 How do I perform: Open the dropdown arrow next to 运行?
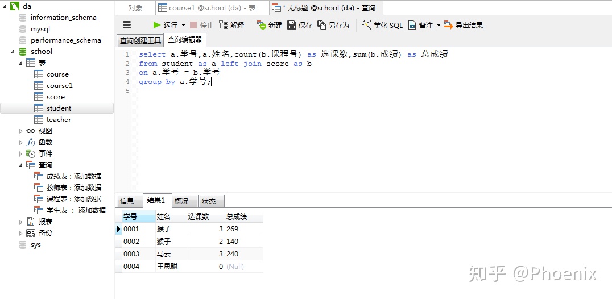pyautogui.click(x=184, y=26)
